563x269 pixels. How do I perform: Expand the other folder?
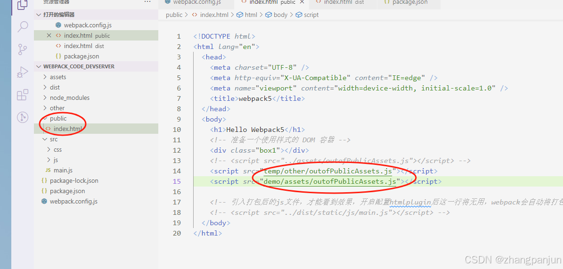click(57, 108)
